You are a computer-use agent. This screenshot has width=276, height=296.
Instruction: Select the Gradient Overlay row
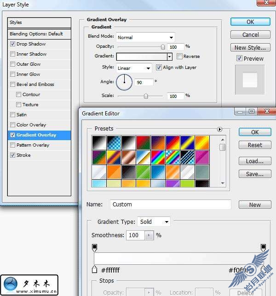tap(39, 135)
